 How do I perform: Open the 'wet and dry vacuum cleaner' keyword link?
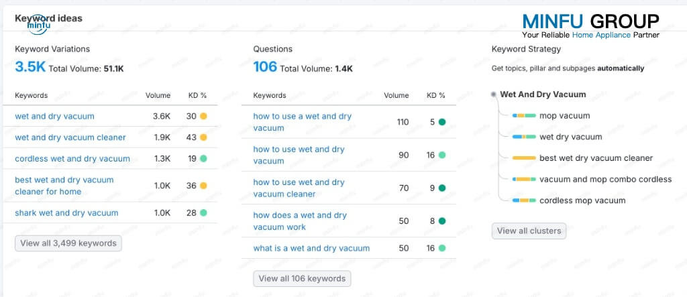pos(70,137)
